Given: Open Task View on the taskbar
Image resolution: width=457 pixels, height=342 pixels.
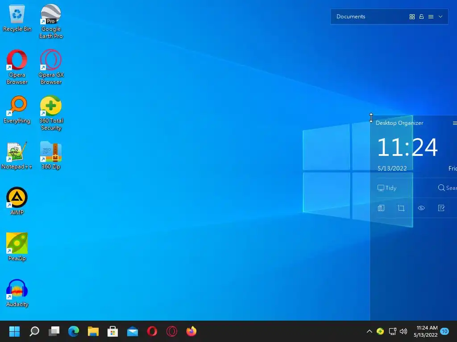Looking at the screenshot, I should pos(54,331).
